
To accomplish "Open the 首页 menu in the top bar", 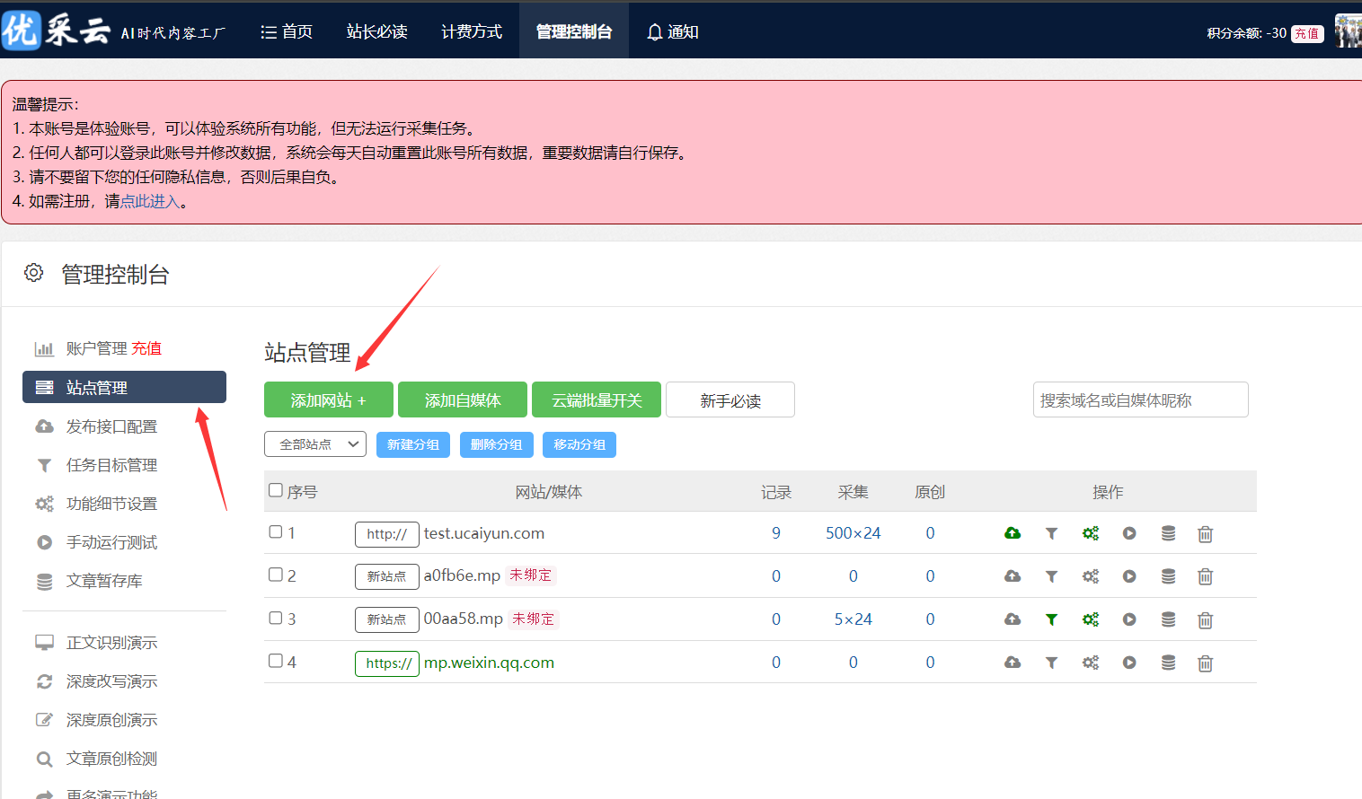I will pos(287,32).
